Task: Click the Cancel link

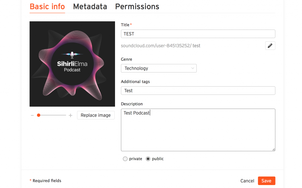Action: [x=247, y=181]
